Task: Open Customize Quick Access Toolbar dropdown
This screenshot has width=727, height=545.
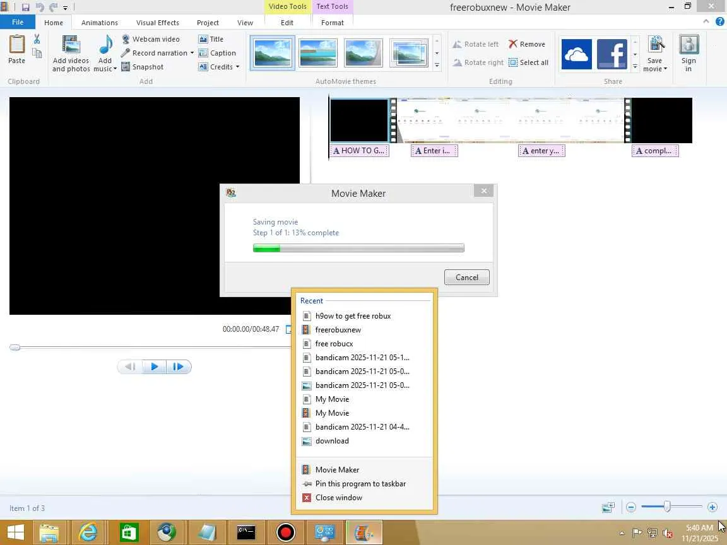Action: (x=66, y=8)
